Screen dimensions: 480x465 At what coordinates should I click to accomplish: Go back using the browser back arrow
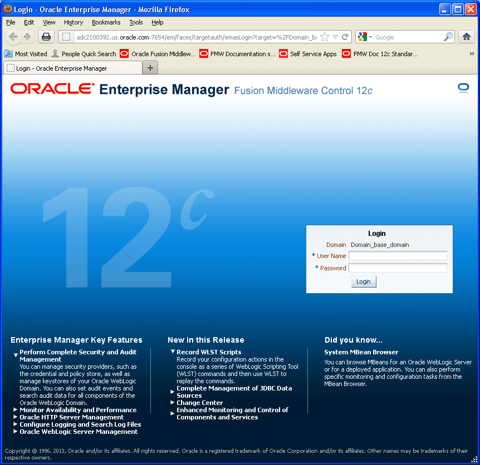13,37
